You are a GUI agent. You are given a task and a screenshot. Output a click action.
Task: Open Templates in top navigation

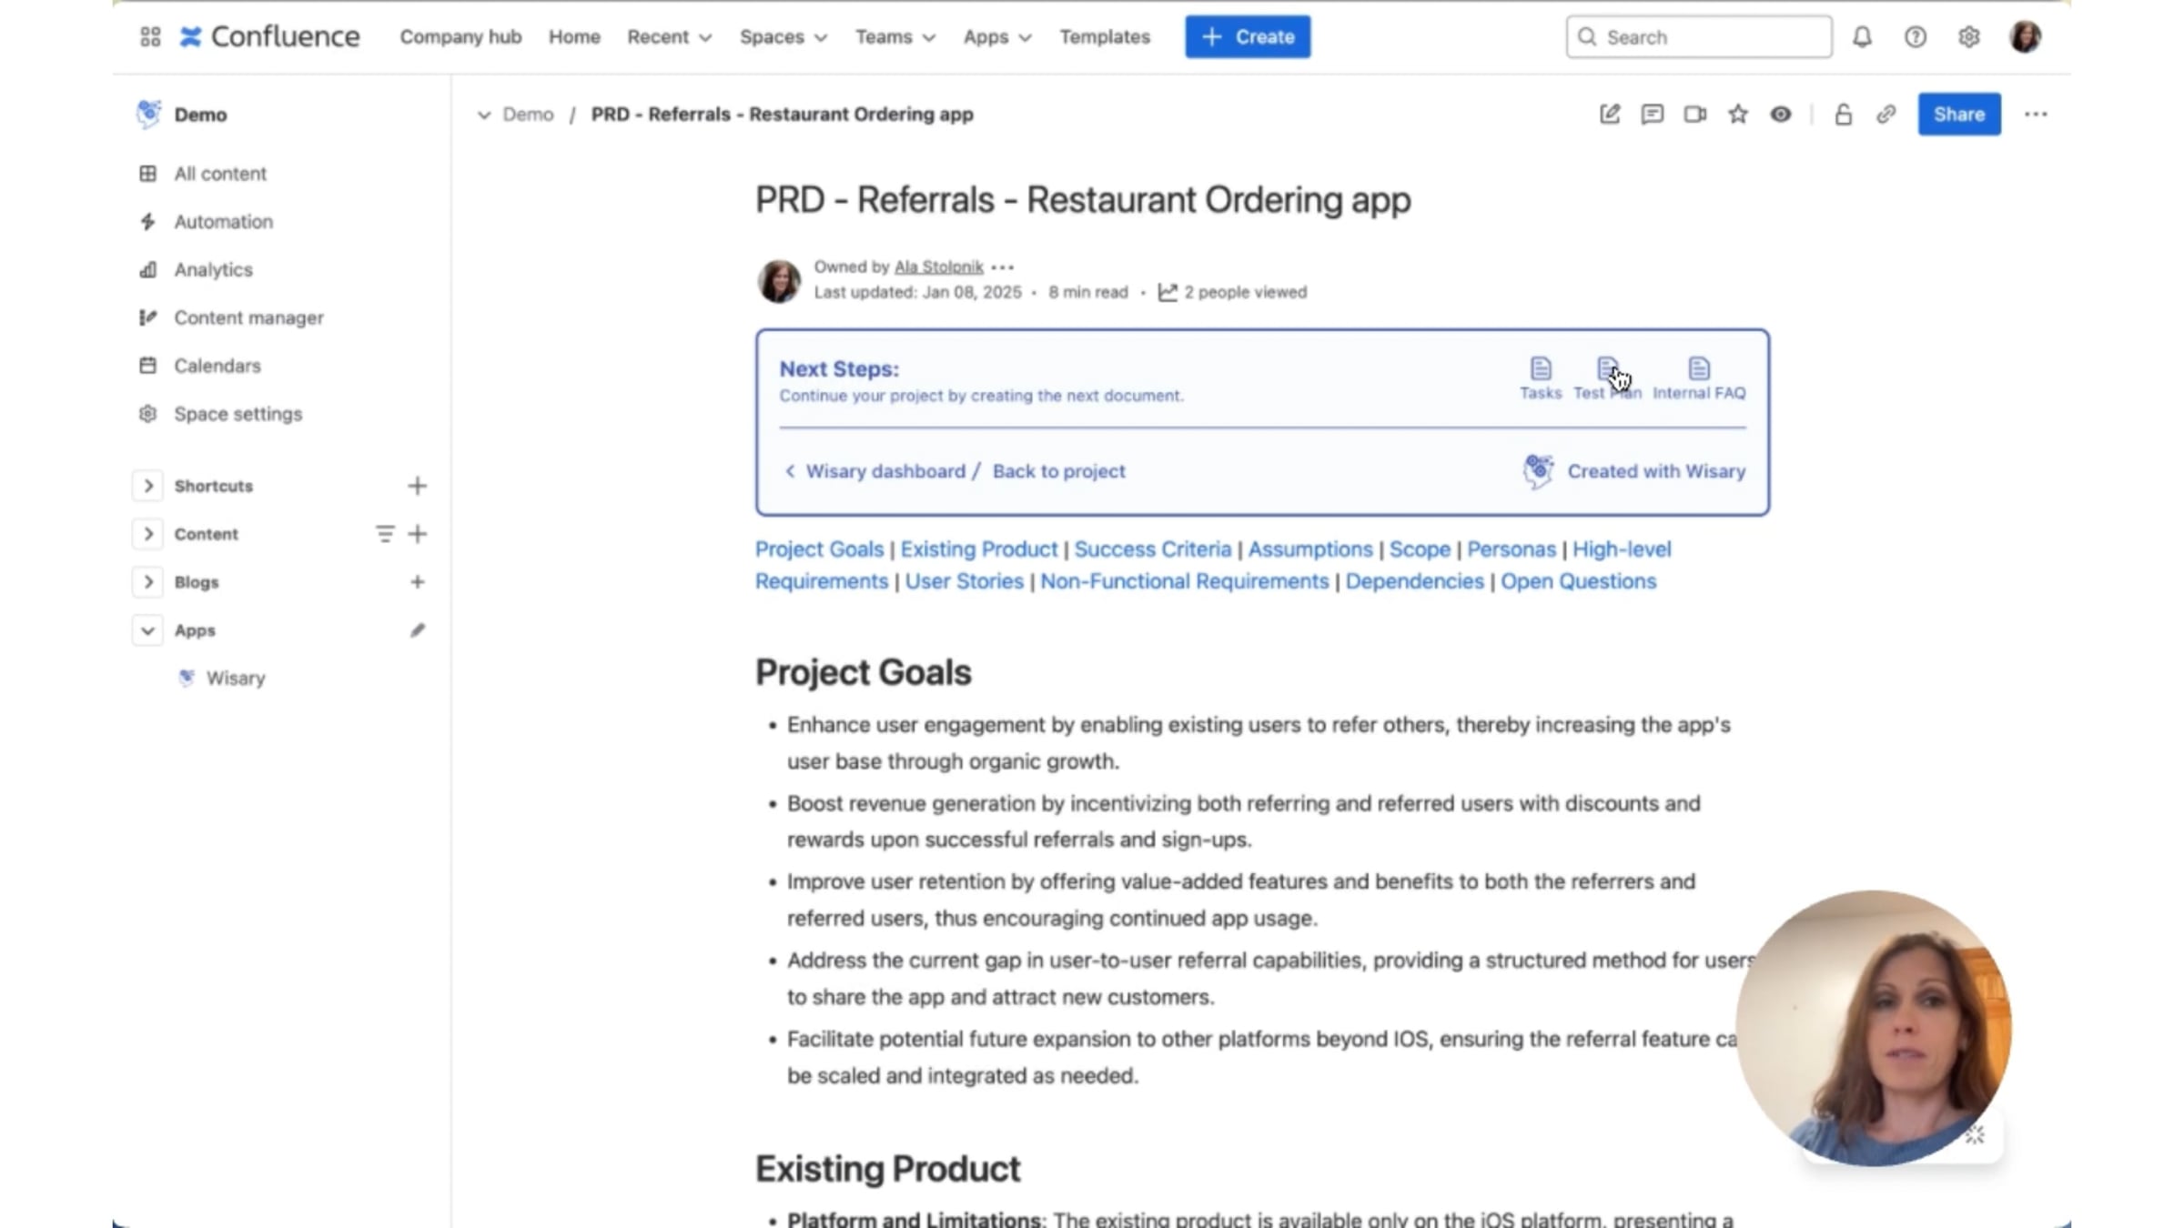(1104, 37)
